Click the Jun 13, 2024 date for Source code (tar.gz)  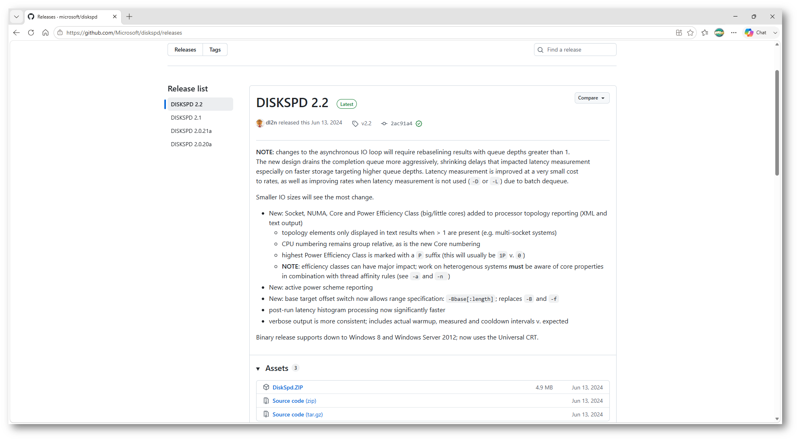point(587,414)
